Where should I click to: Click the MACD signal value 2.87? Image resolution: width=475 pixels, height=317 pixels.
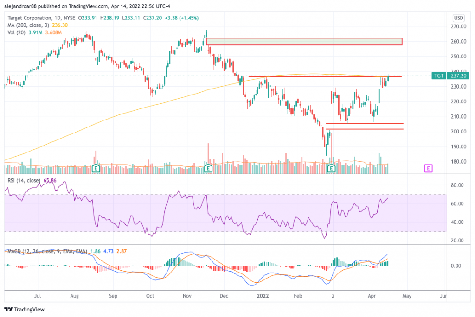(x=122, y=251)
